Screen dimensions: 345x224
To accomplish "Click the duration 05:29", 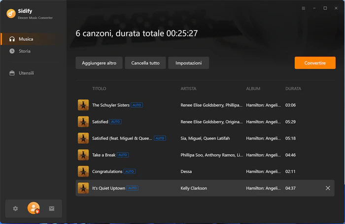I will click(x=290, y=122).
